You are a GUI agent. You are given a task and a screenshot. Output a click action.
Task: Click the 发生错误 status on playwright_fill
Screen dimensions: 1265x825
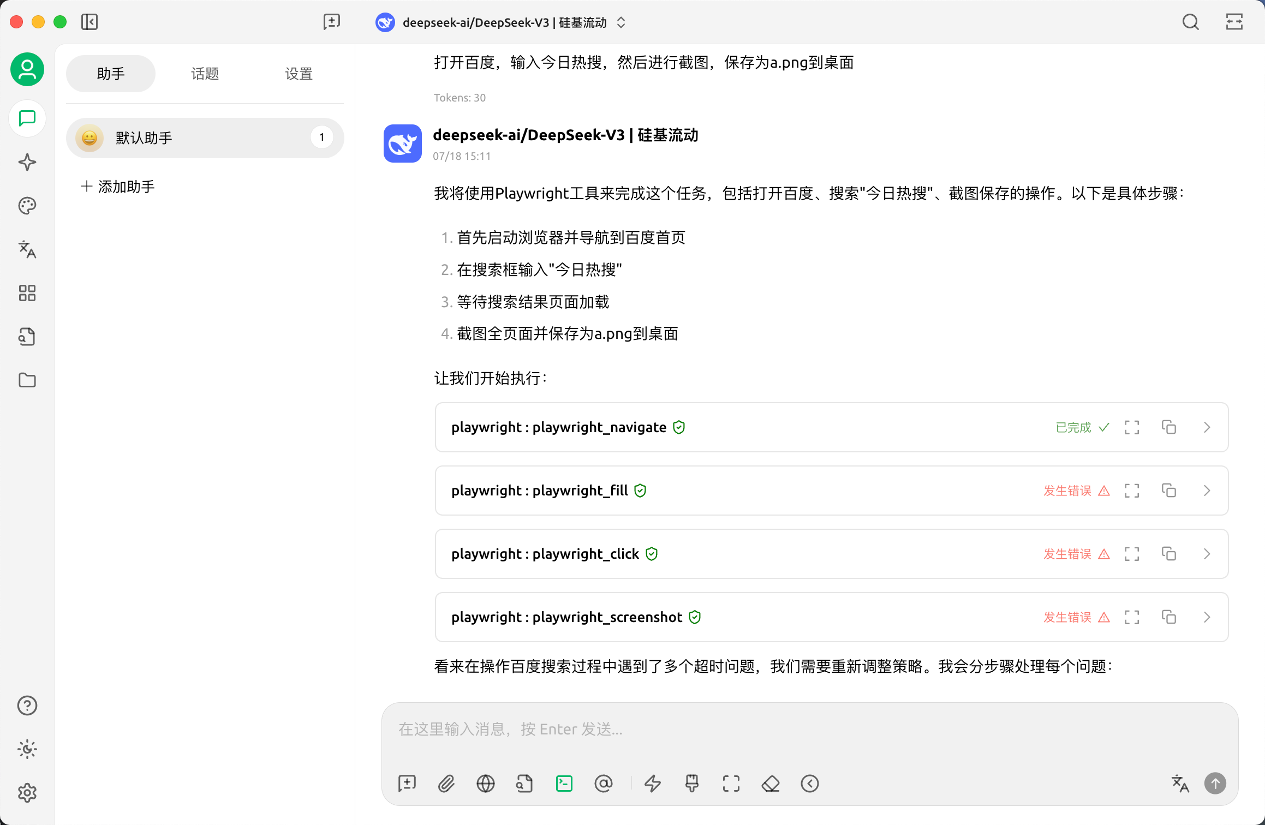[1076, 491]
